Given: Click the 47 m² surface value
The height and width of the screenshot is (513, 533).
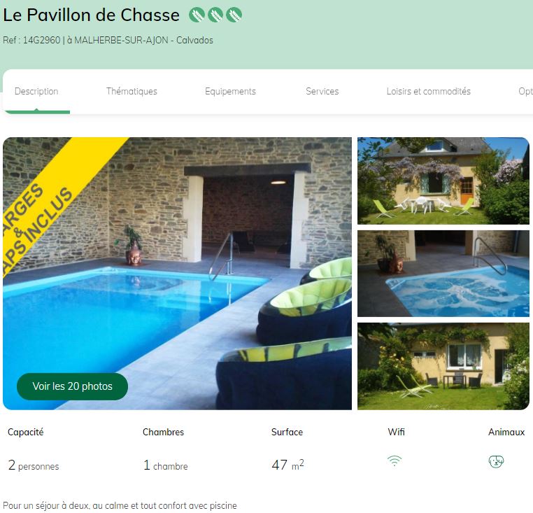Looking at the screenshot, I should [x=287, y=465].
